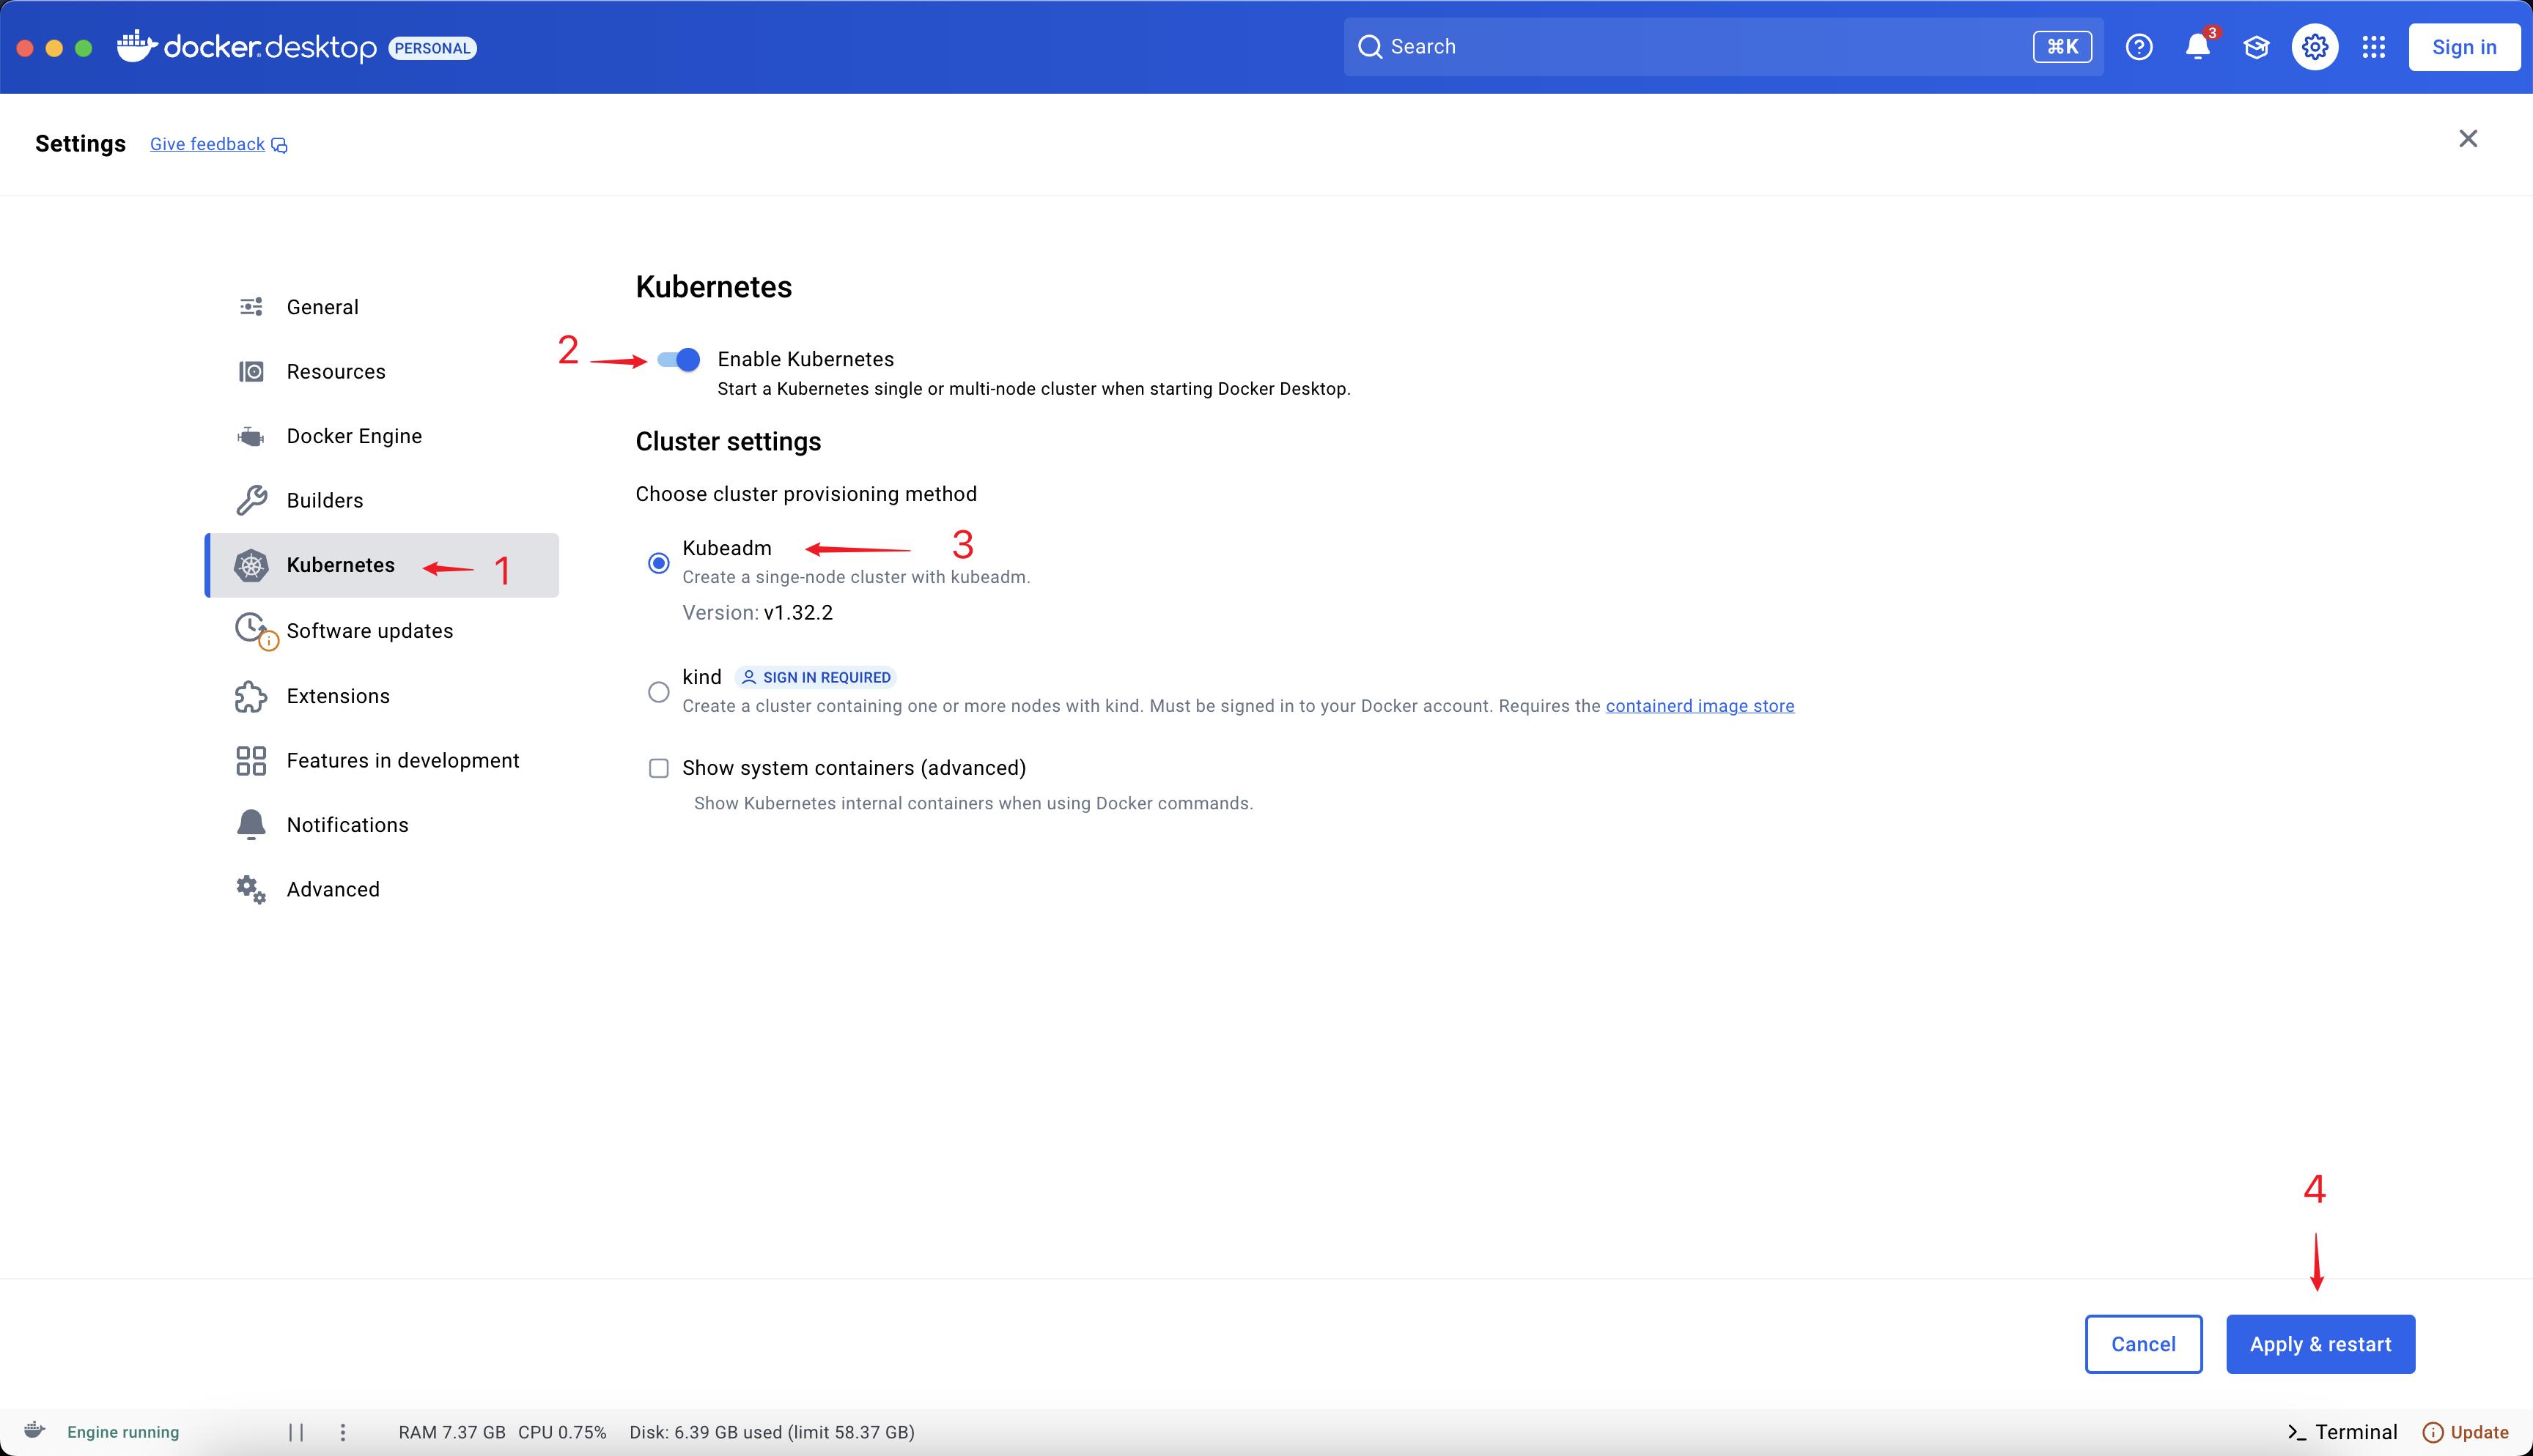
Task: Open the Terminal from status bar
Action: click(x=2342, y=1432)
